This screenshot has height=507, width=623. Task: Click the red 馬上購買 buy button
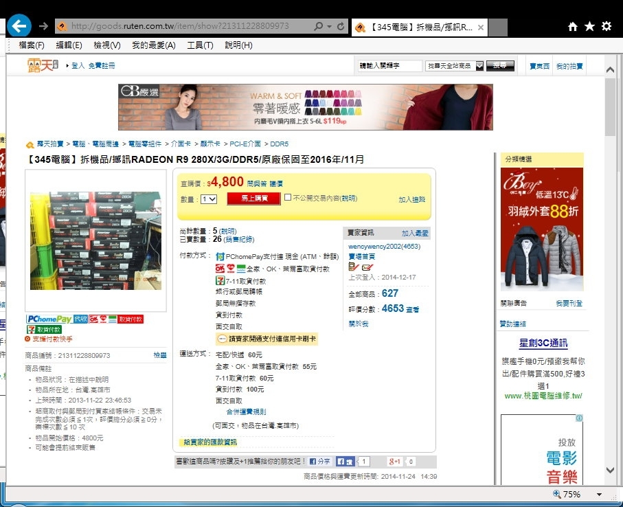click(x=254, y=199)
